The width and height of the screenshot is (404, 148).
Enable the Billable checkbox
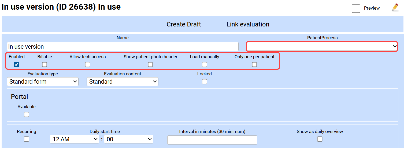click(45, 64)
